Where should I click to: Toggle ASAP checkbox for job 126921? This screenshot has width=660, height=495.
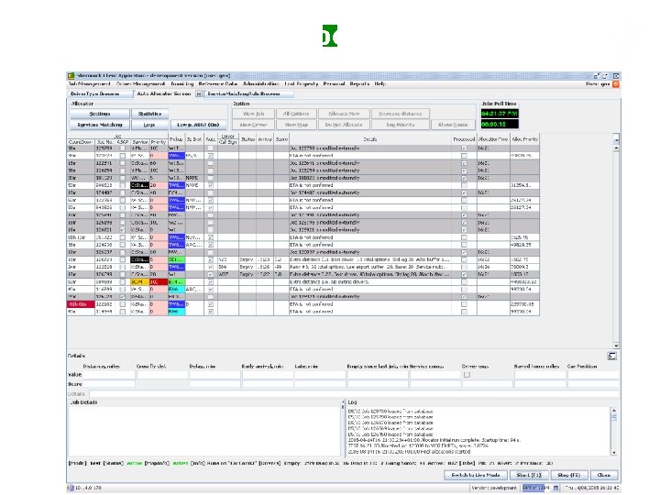tap(123, 230)
